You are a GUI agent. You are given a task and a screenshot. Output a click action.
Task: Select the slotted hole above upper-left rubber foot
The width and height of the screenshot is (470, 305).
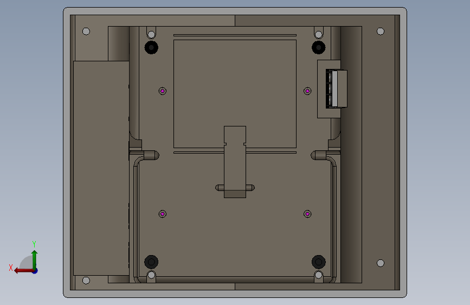click(x=151, y=33)
